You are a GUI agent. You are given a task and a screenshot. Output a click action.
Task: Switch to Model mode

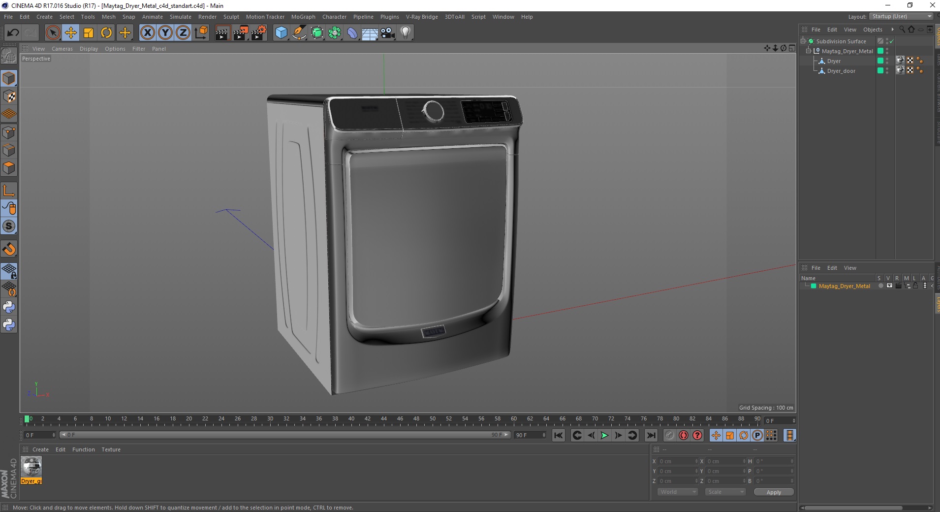click(9, 79)
